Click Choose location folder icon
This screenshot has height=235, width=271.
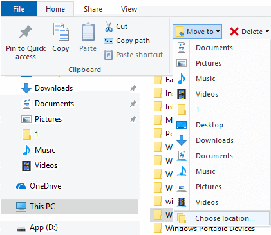[182, 218]
